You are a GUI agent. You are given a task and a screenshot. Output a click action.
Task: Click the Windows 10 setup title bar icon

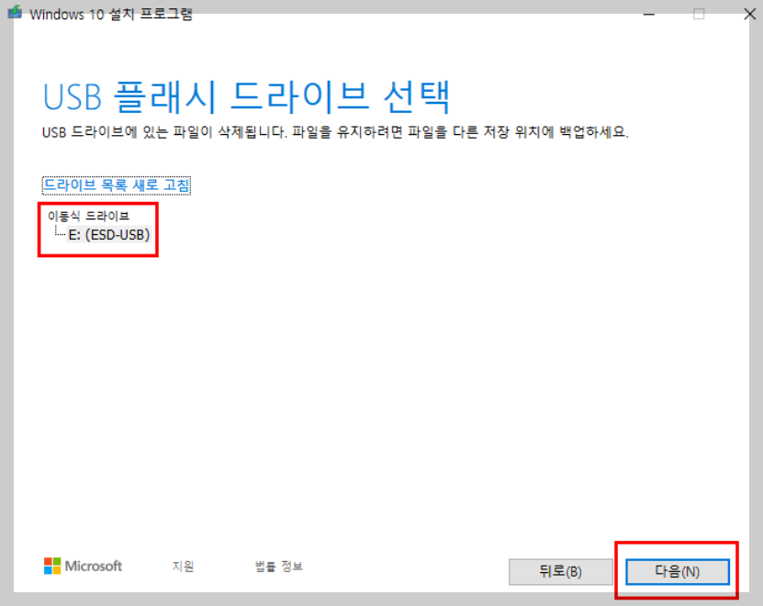[x=15, y=13]
